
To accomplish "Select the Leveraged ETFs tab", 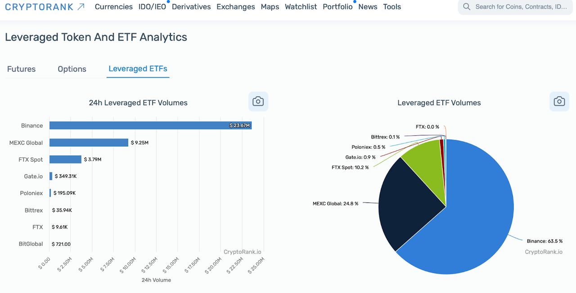I will point(138,69).
